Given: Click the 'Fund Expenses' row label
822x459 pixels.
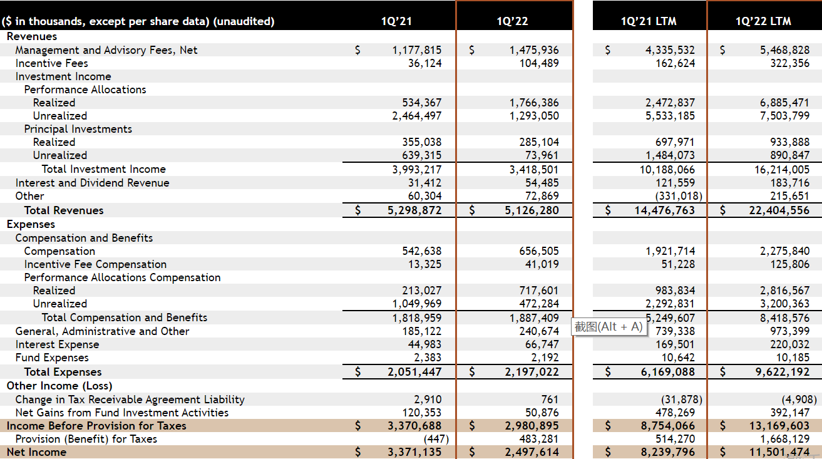Looking at the screenshot, I should pyautogui.click(x=52, y=358).
